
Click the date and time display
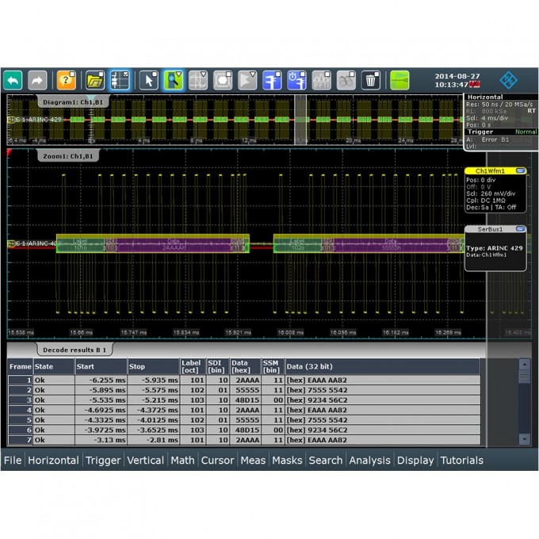point(457,80)
